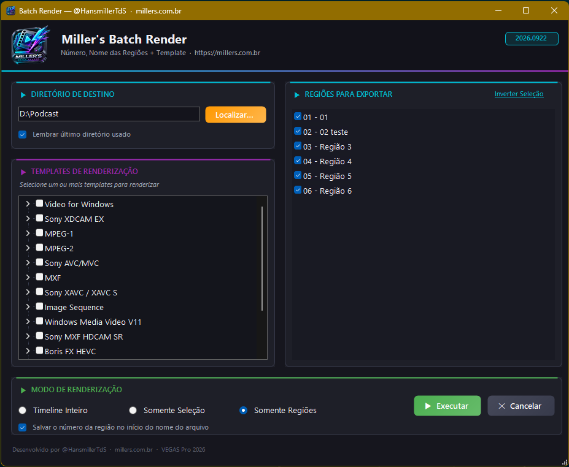
Task: Check the Image Sequence checkbox
Action: point(39,306)
